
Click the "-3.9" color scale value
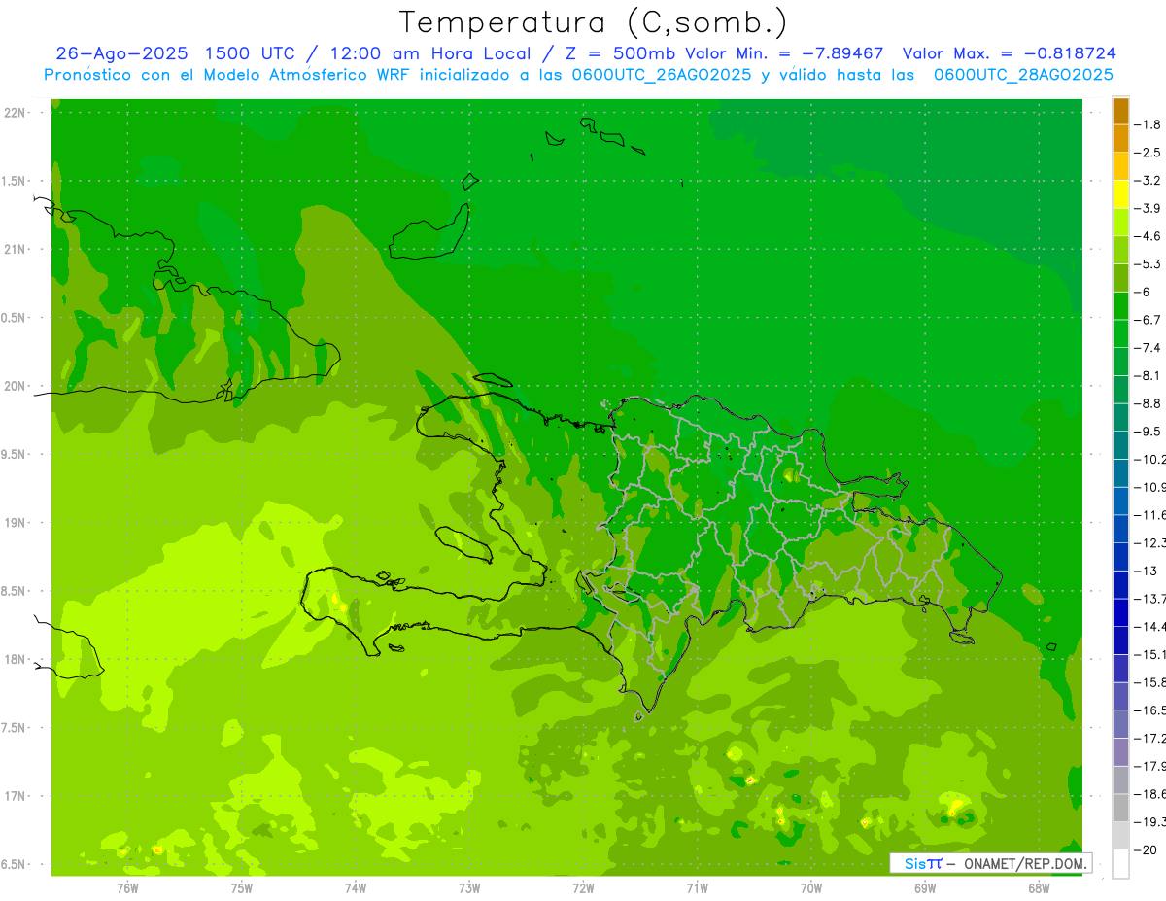[1148, 208]
